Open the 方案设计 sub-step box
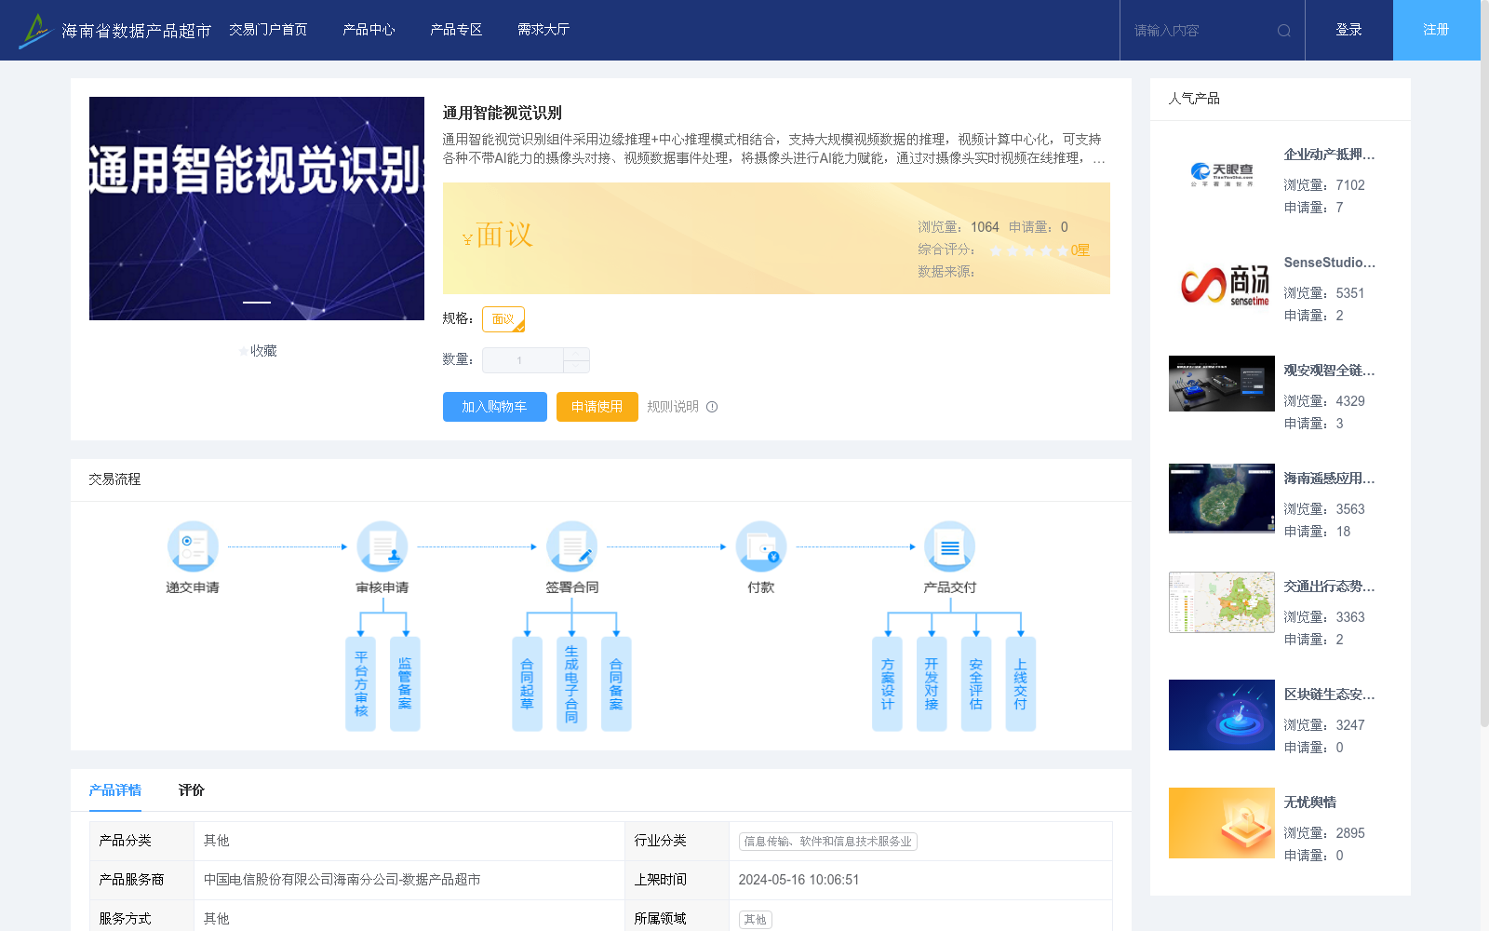 (x=887, y=683)
